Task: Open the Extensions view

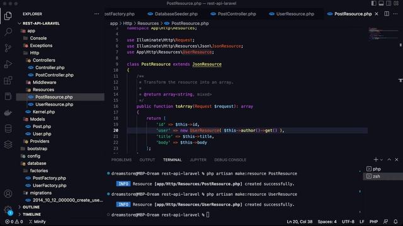Action: pyautogui.click(x=8, y=80)
